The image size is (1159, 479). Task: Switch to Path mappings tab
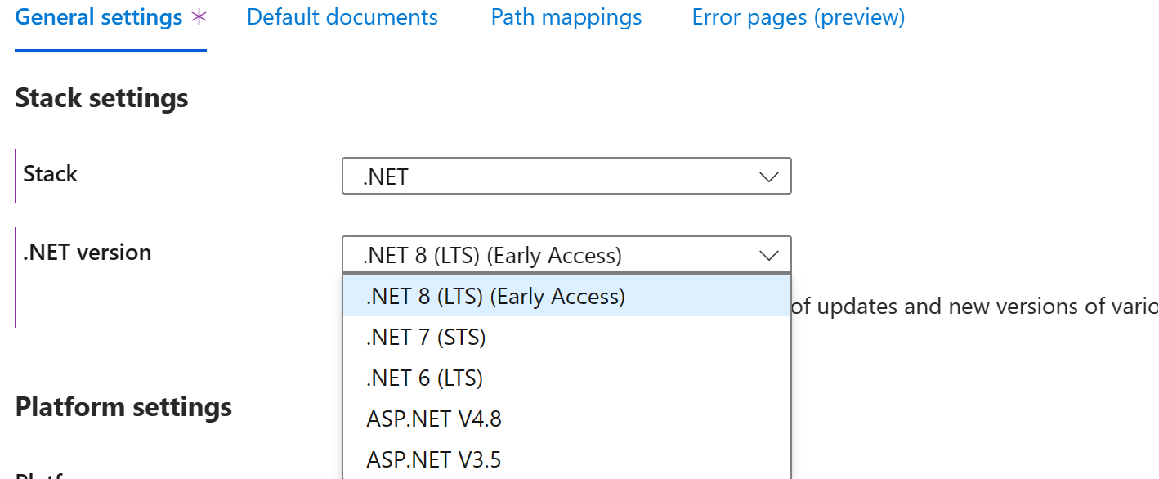[x=566, y=17]
